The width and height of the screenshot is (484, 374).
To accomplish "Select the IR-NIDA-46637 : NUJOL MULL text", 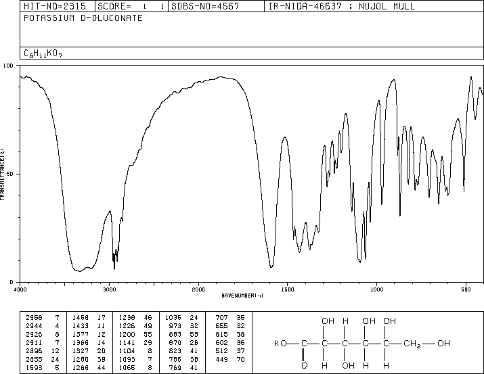I will click(x=342, y=6).
